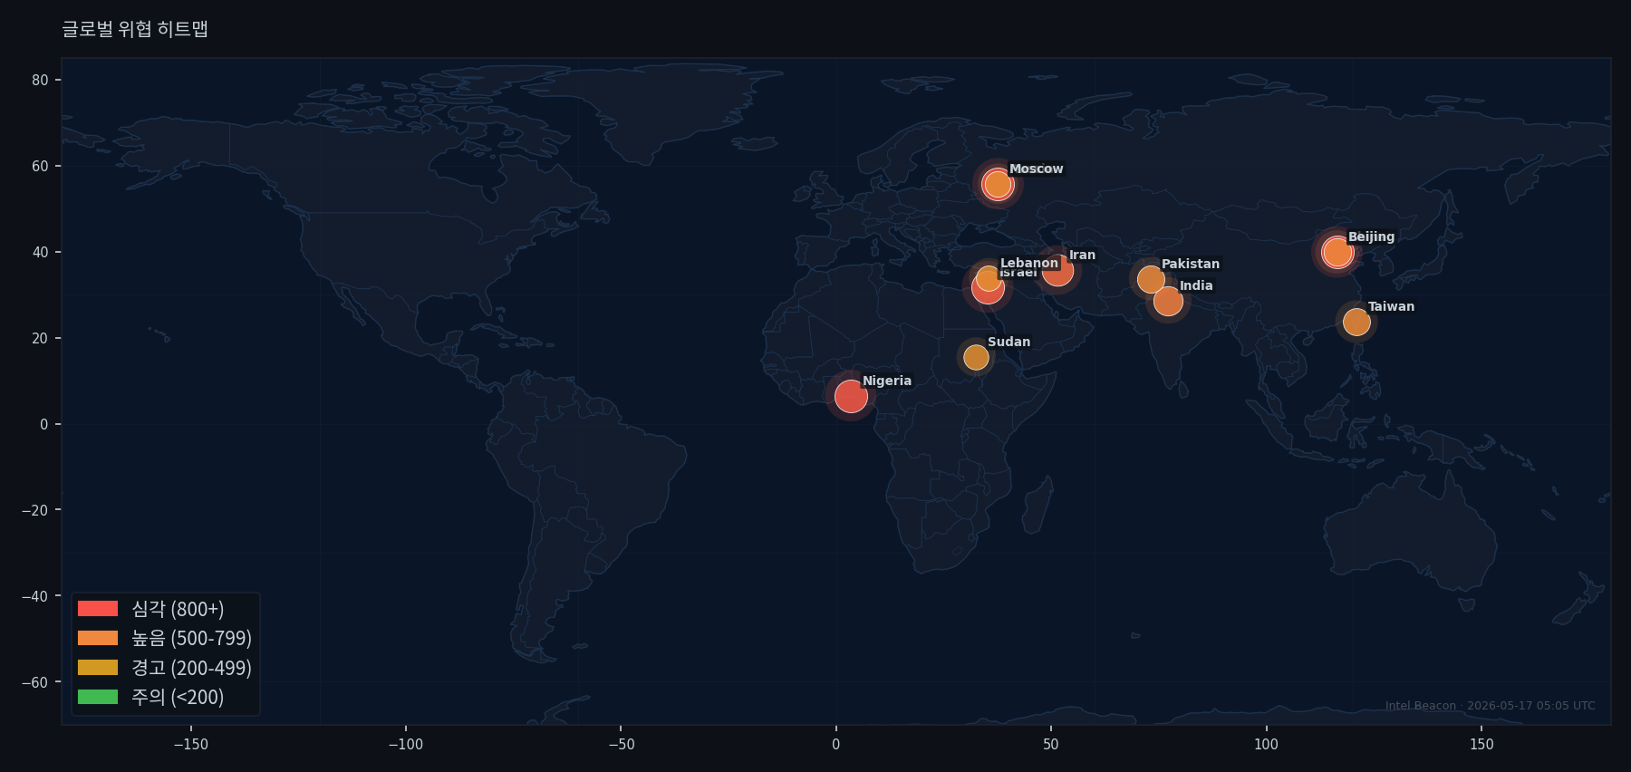
Task: Click the 심각 (800+) legend text
Action: [x=178, y=609]
